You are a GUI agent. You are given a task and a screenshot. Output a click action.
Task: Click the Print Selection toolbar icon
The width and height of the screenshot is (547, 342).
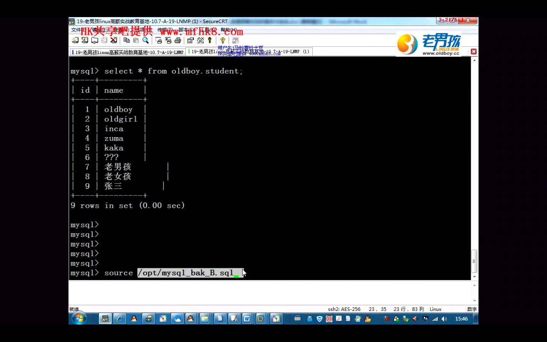coord(168,40)
